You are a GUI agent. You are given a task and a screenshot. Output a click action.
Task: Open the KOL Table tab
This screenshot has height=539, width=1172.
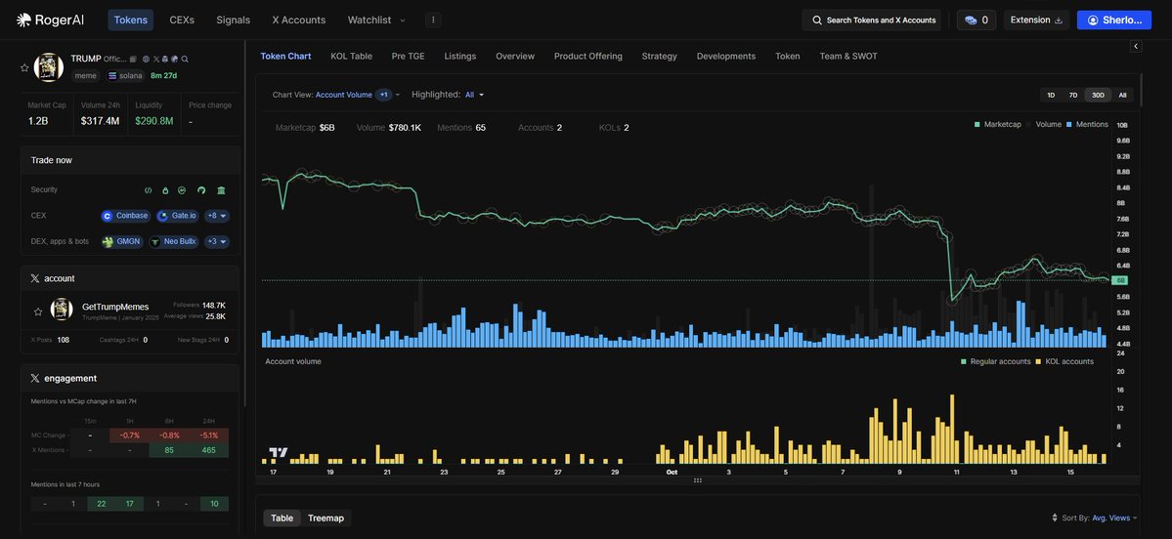pos(351,56)
